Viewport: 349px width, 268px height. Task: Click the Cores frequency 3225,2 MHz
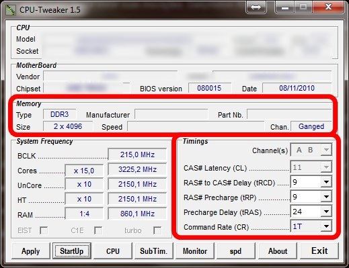[x=137, y=169]
